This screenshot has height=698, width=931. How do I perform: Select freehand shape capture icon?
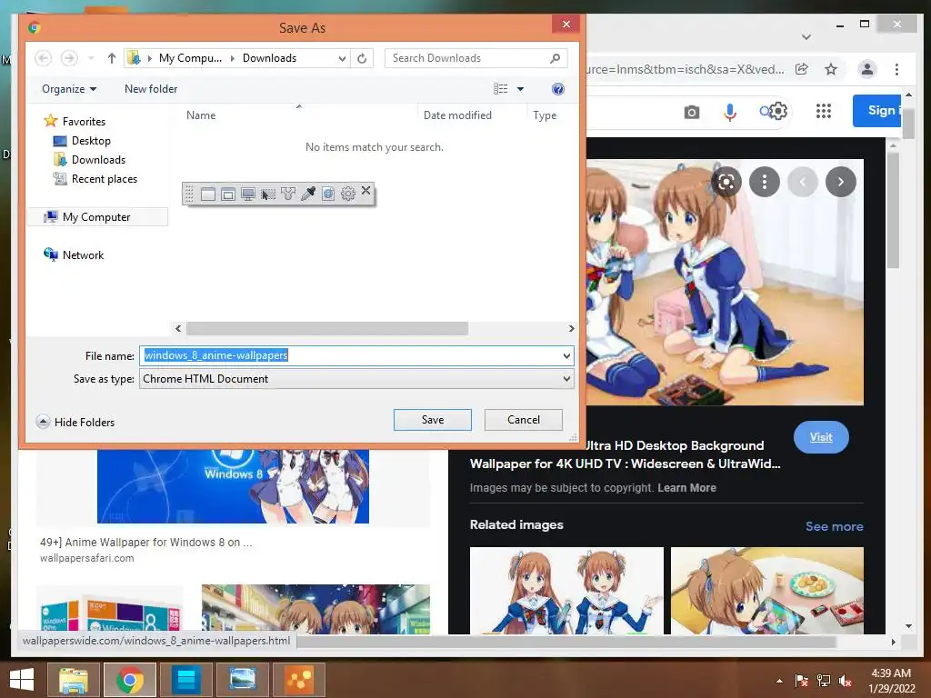pyautogui.click(x=288, y=194)
